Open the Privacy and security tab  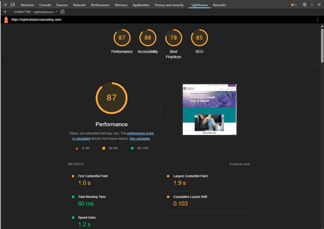[x=169, y=5]
